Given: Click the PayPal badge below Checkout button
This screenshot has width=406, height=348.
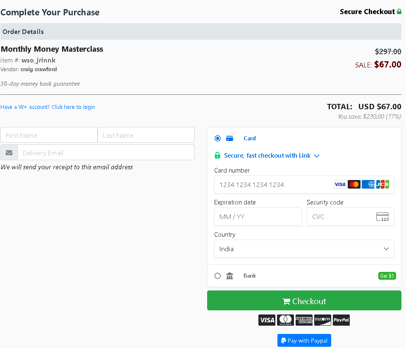Looking at the screenshot, I should [x=341, y=320].
